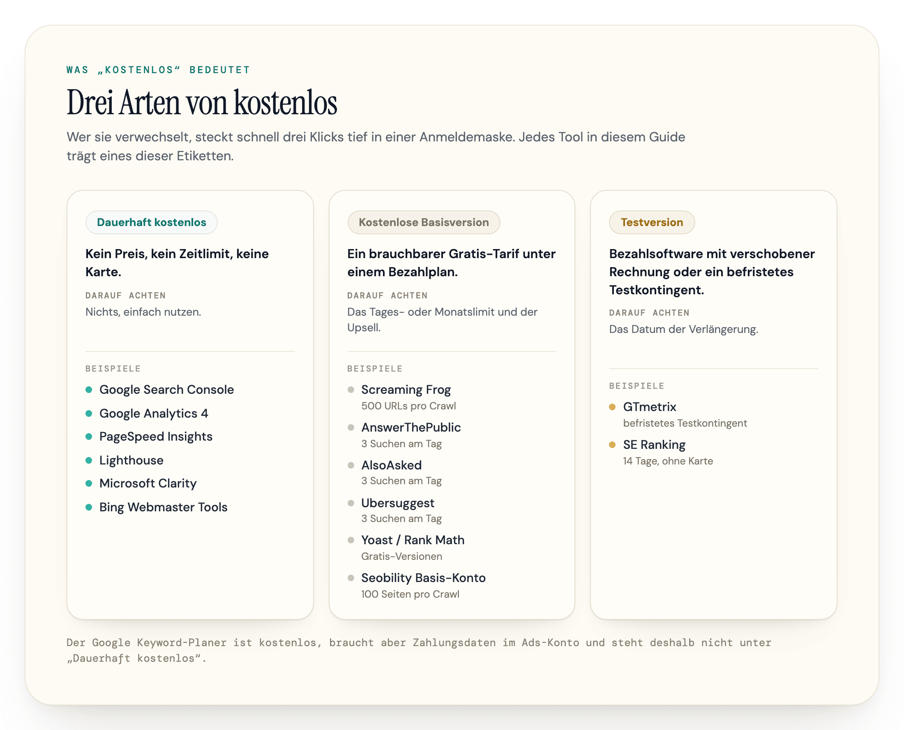Click "Yoast / Rank Math" item
The width and height of the screenshot is (904, 730).
coord(412,540)
